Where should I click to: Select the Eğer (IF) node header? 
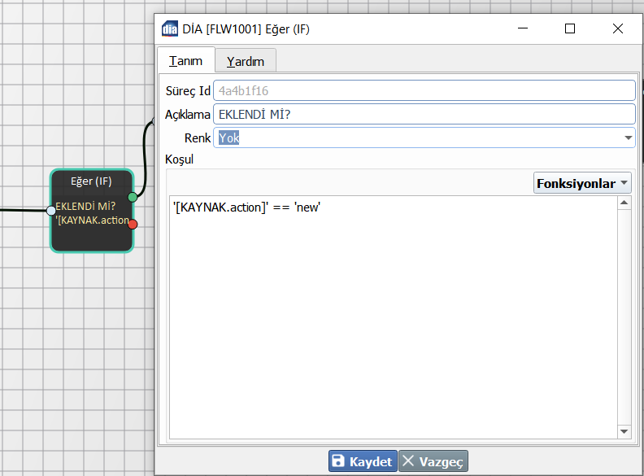[x=91, y=181]
